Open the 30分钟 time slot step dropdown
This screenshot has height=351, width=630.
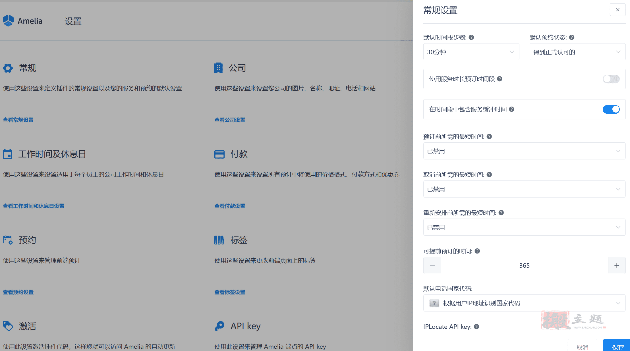point(471,52)
